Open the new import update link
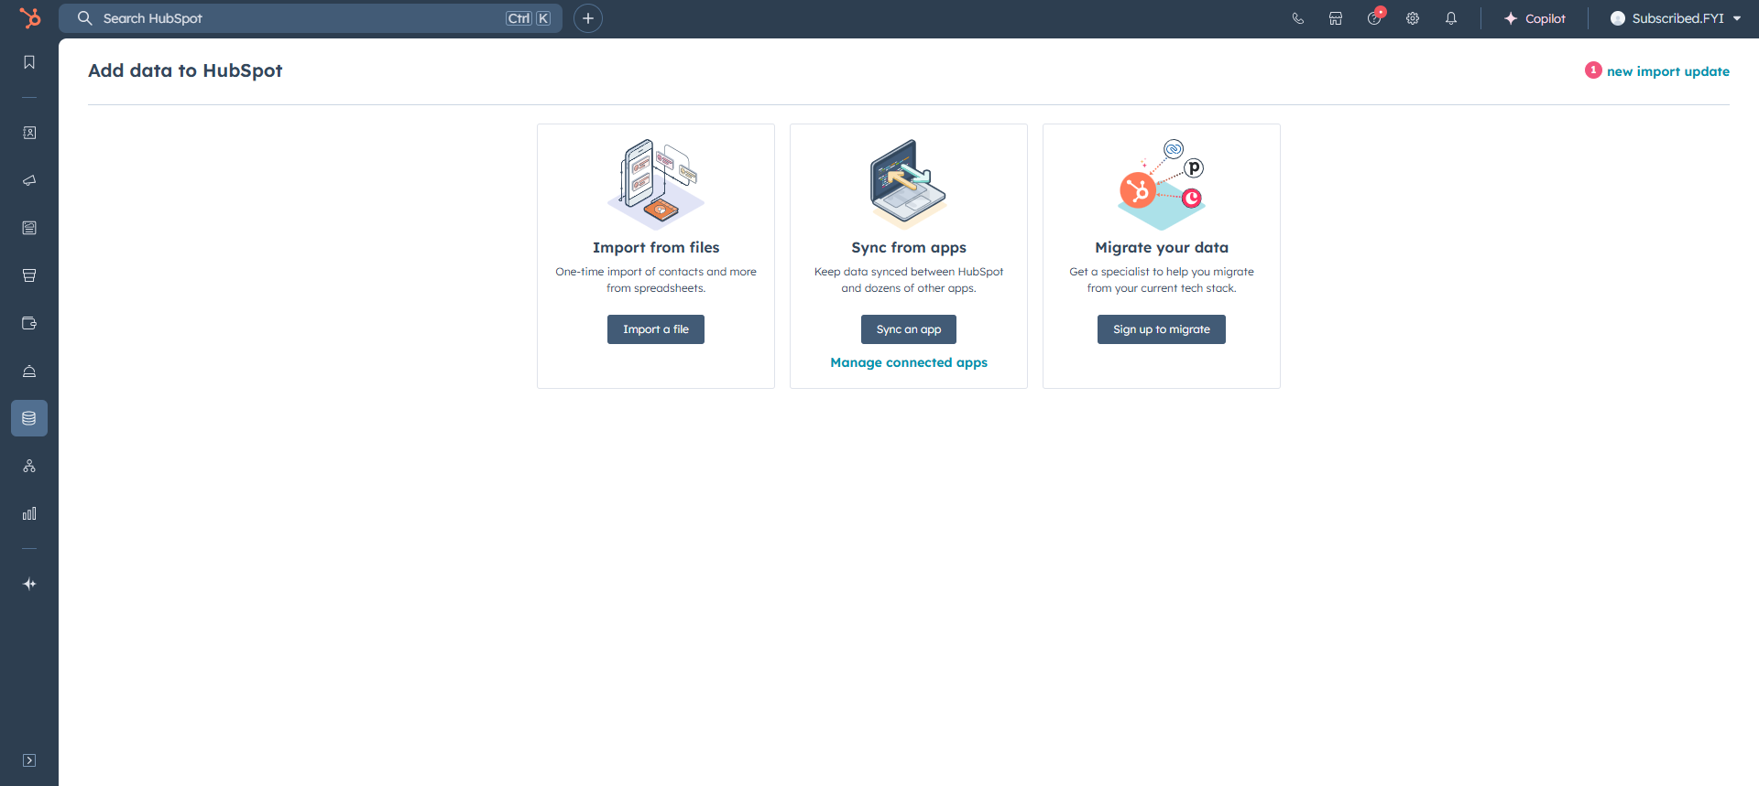Viewport: 1759px width, 786px height. 1668,71
